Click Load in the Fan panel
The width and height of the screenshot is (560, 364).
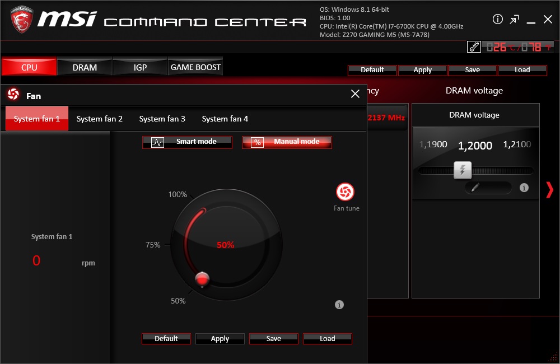pyautogui.click(x=328, y=339)
